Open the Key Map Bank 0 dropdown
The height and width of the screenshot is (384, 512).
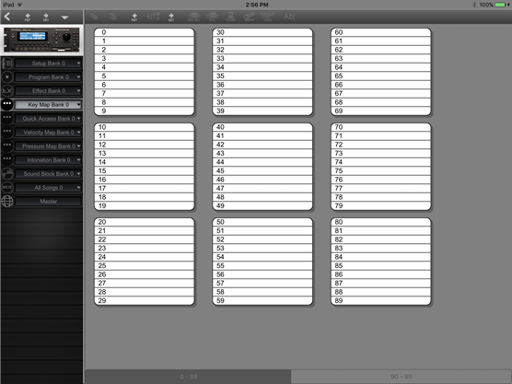point(48,104)
